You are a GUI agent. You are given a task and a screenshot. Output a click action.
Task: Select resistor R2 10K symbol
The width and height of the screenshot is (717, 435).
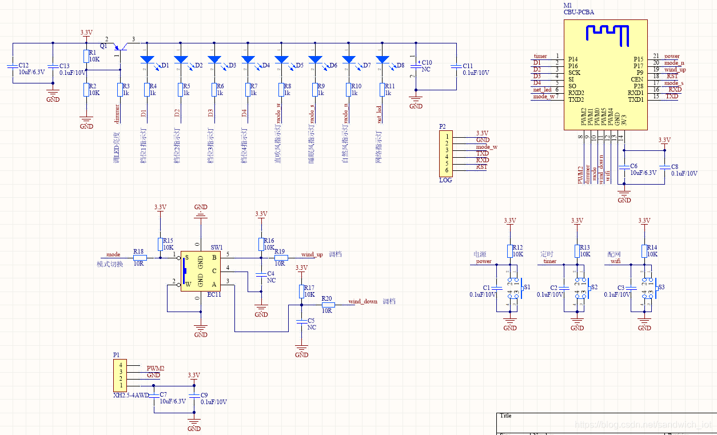pos(86,89)
